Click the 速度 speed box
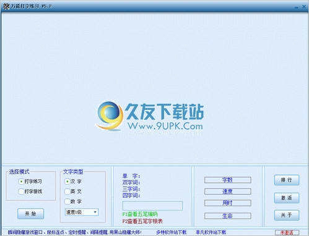The height and width of the screenshot is (236, 309). coord(228,192)
